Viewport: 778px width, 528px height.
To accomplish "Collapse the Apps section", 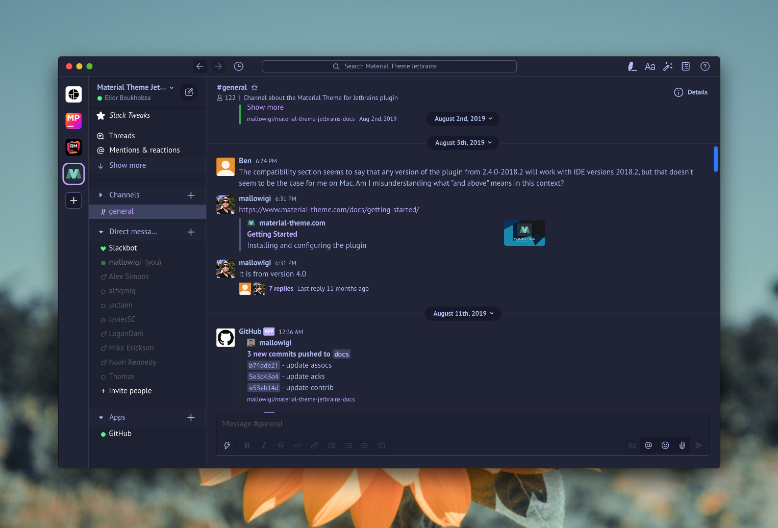I will [101, 417].
